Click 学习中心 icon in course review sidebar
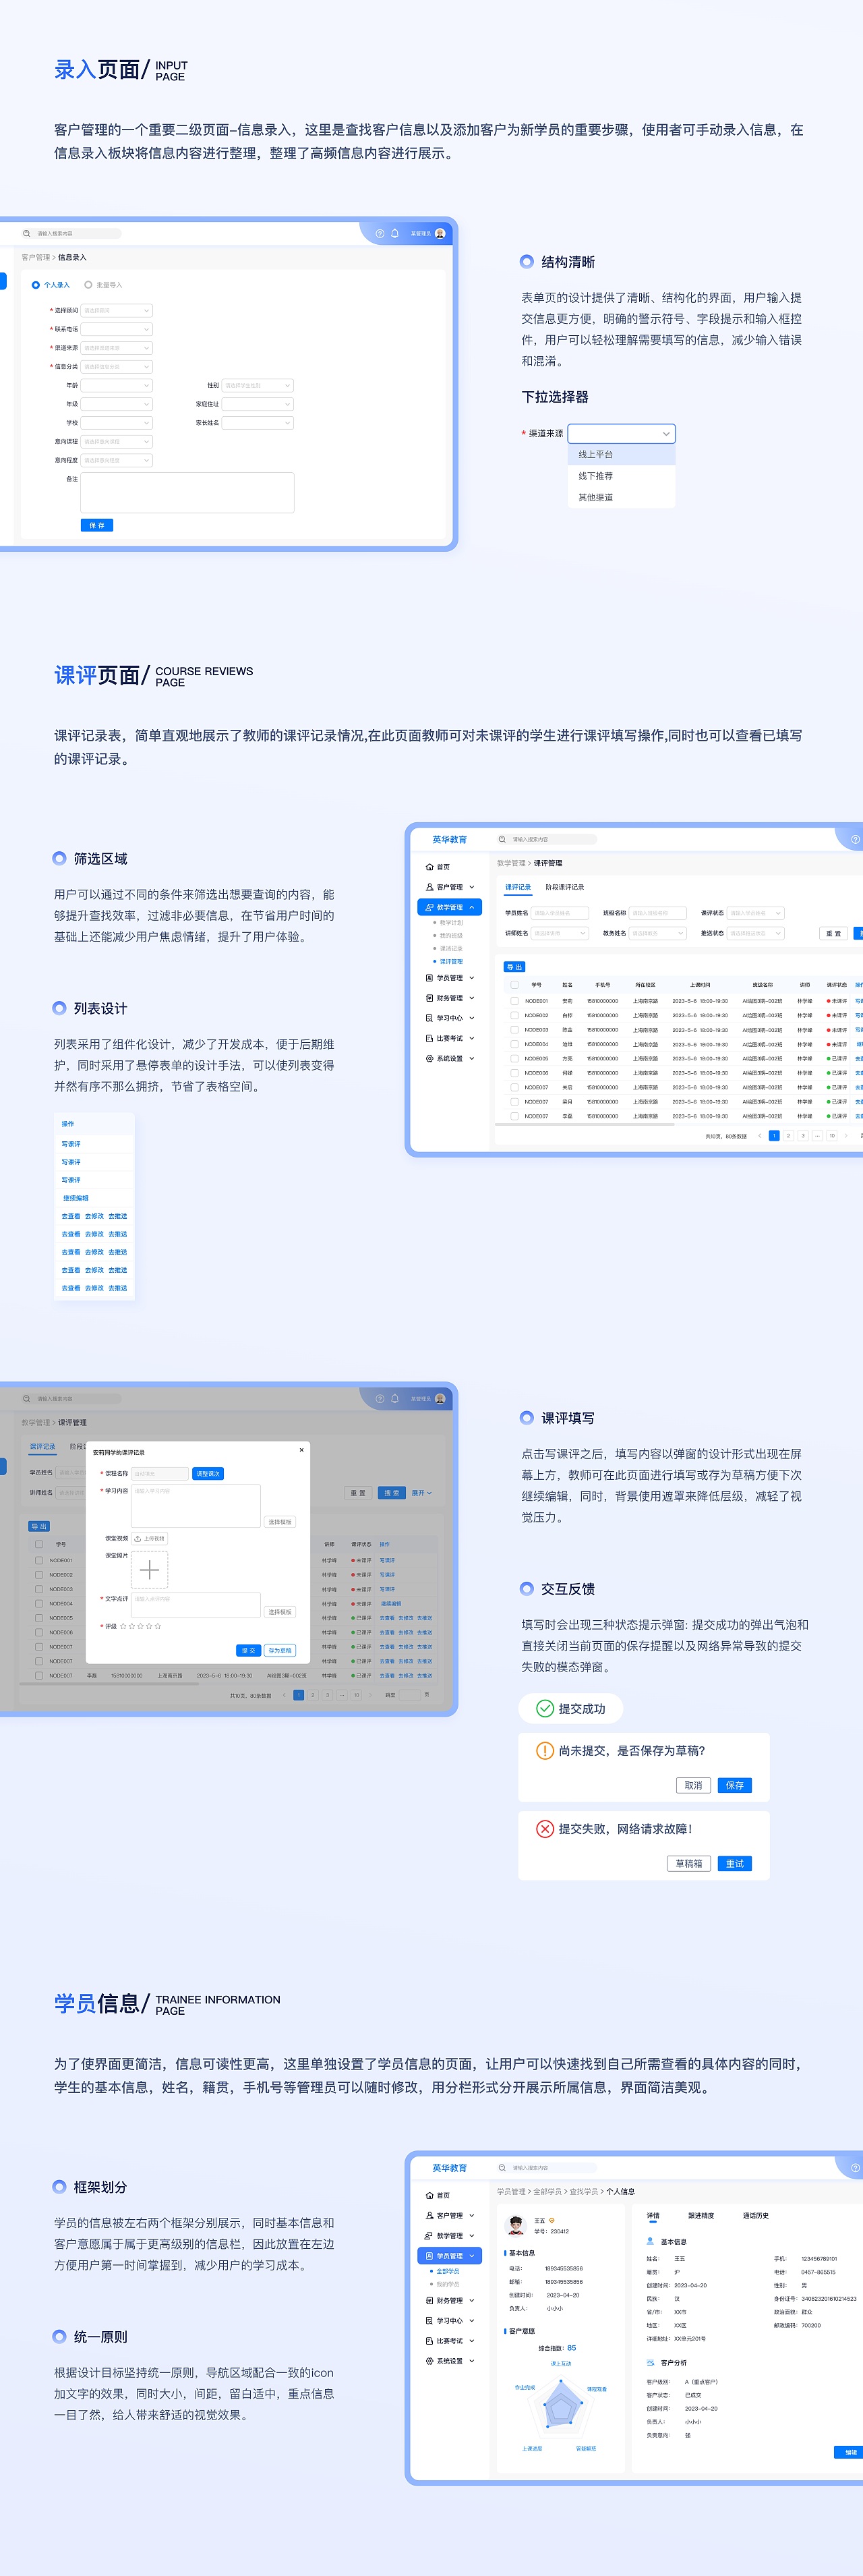 coord(430,1018)
